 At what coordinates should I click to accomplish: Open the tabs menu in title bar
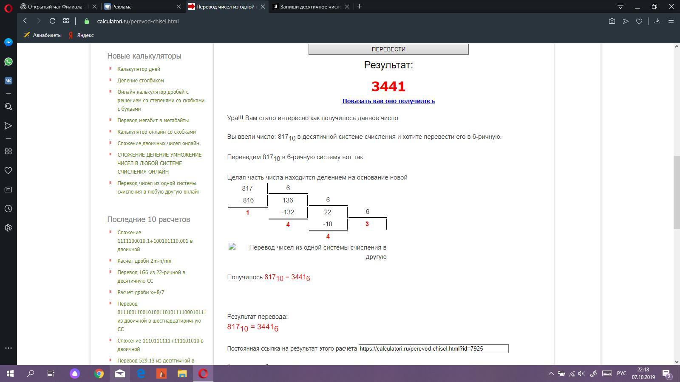tap(620, 6)
